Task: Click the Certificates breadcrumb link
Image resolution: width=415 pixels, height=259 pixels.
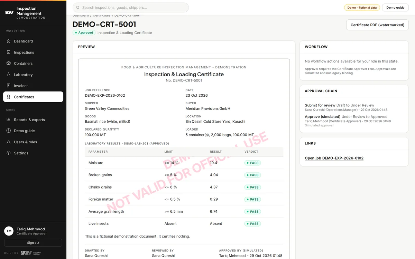Action: tap(102, 16)
